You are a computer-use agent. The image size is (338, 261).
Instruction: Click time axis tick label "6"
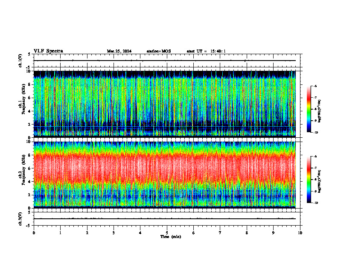click(194, 233)
